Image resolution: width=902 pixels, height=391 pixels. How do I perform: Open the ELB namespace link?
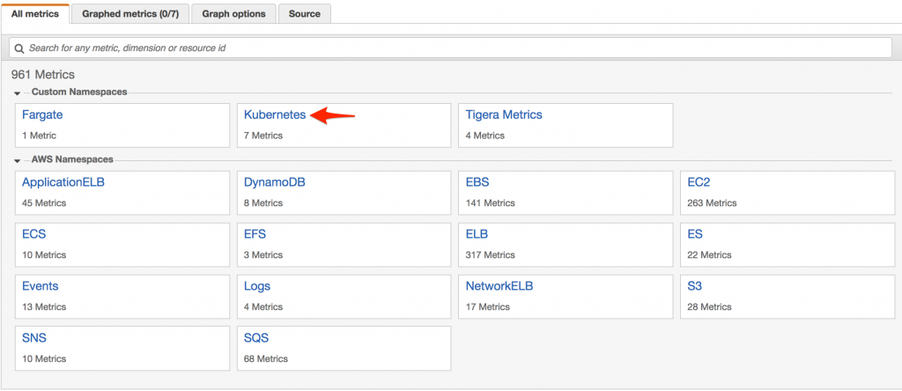(x=477, y=234)
